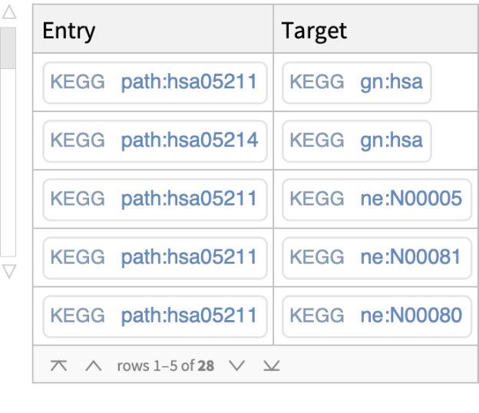
Task: Click the first row's gn:hsa target
Action: [357, 82]
